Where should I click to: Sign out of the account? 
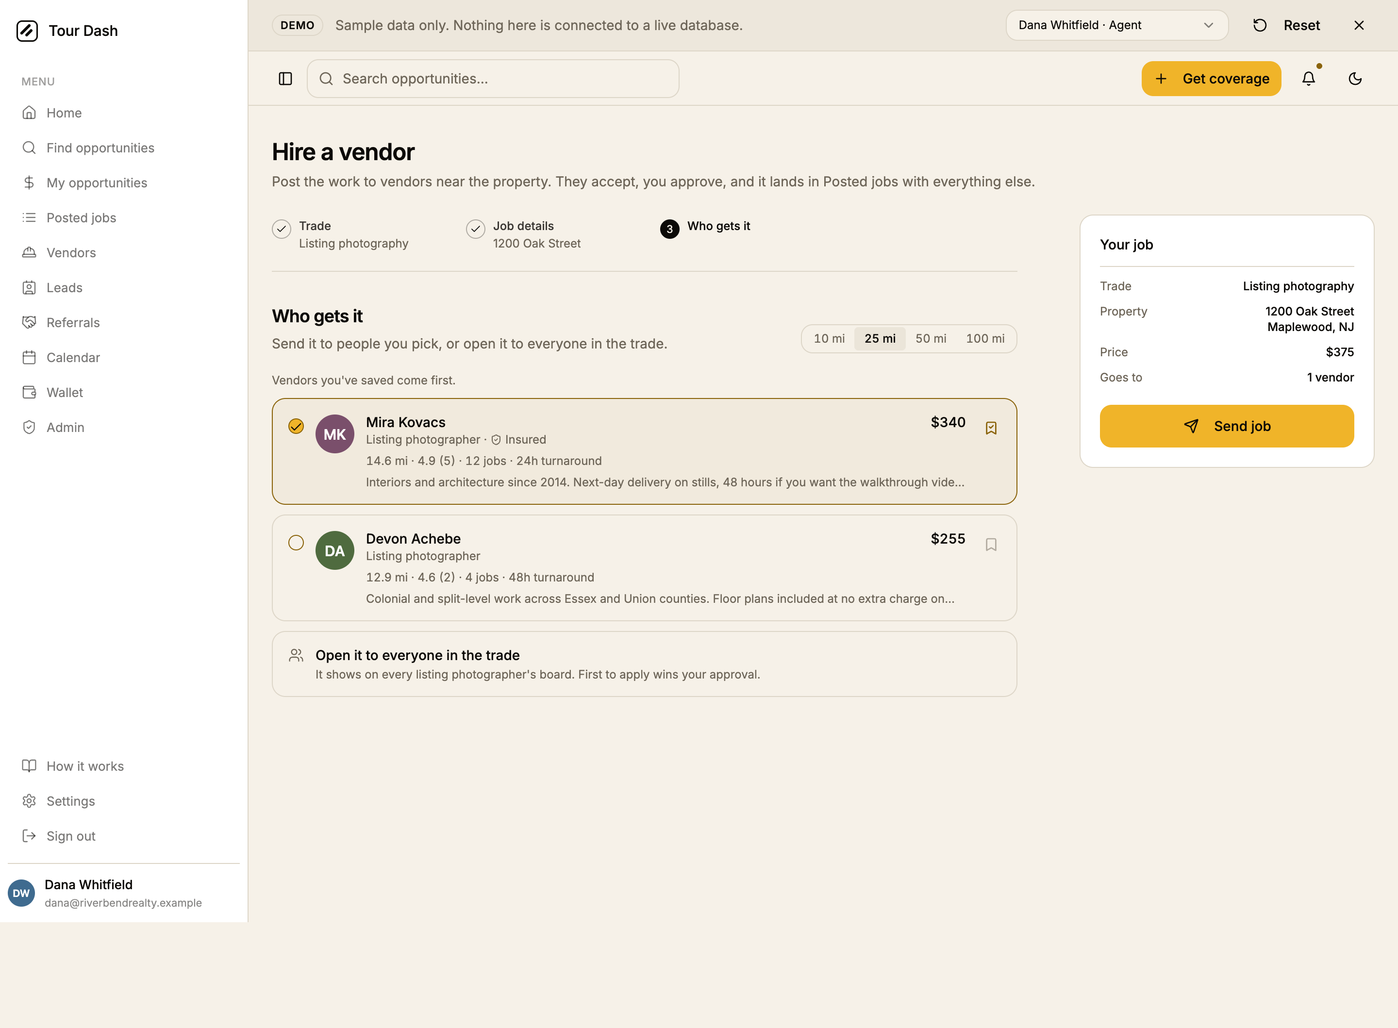tap(123, 836)
